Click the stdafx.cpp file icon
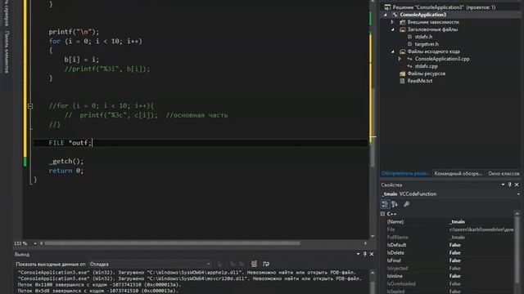Viewport: 524px width, 294px height. click(x=409, y=66)
